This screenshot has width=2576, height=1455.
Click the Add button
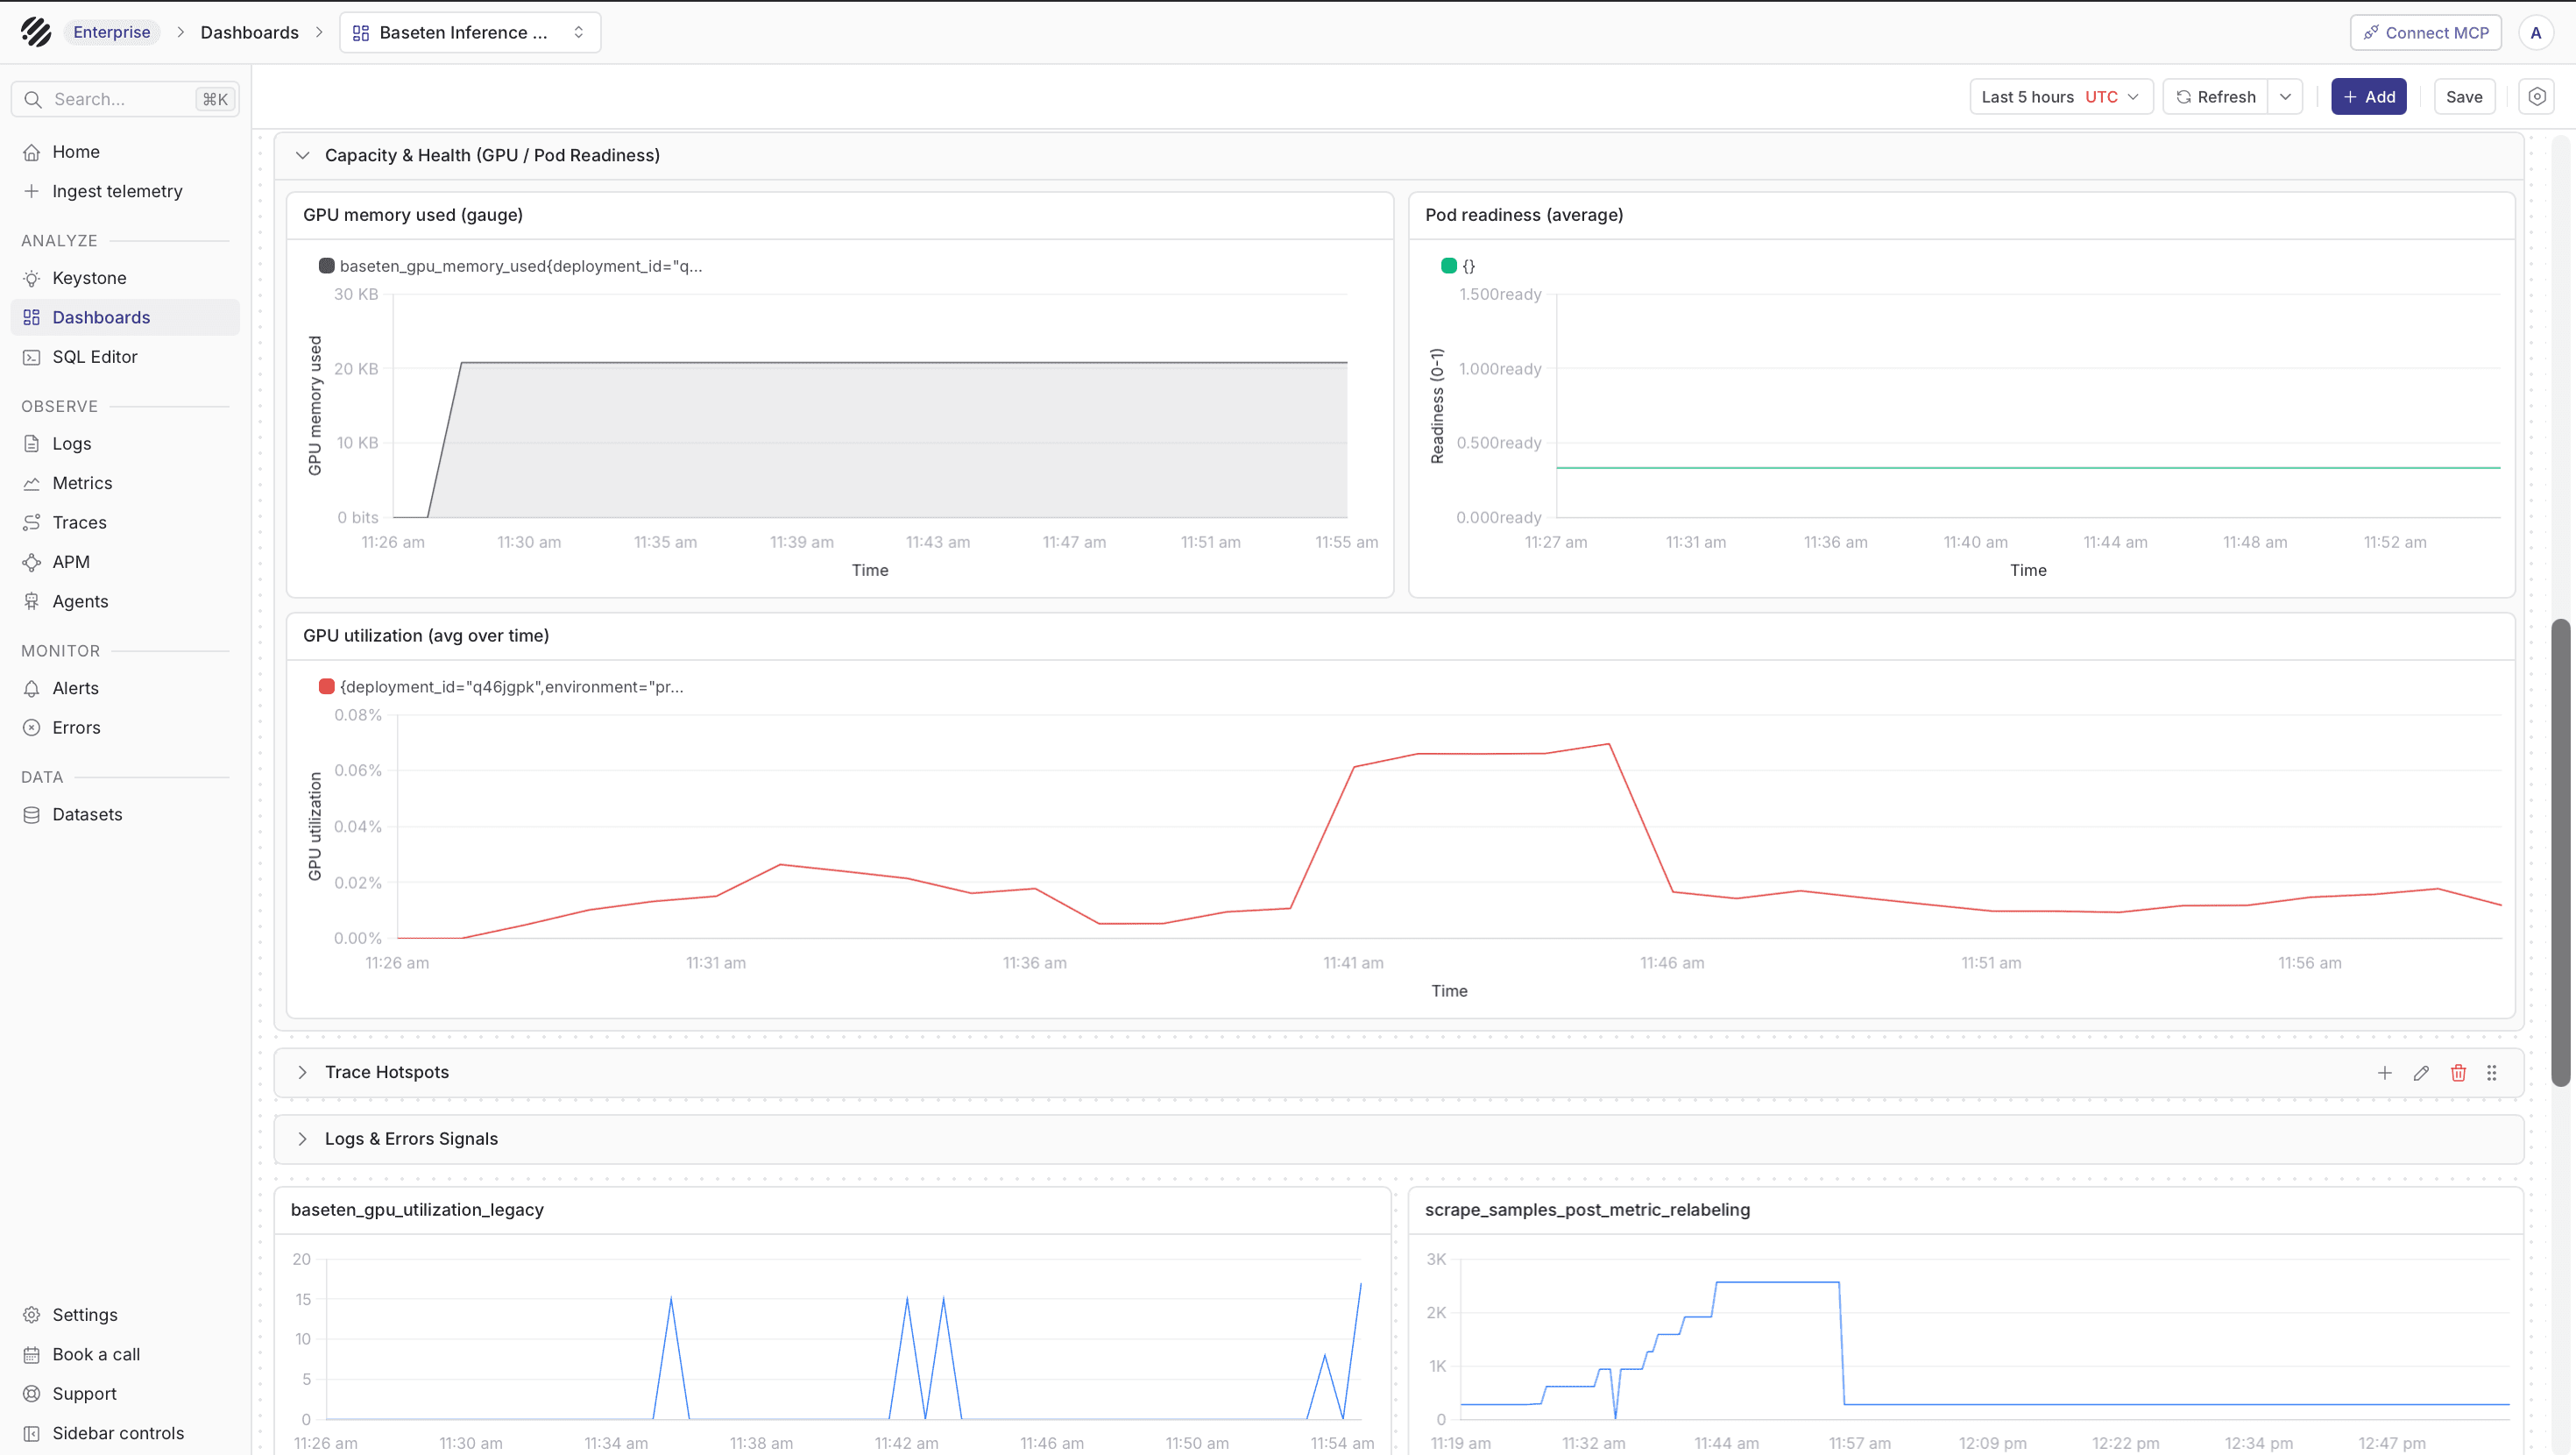point(2369,97)
